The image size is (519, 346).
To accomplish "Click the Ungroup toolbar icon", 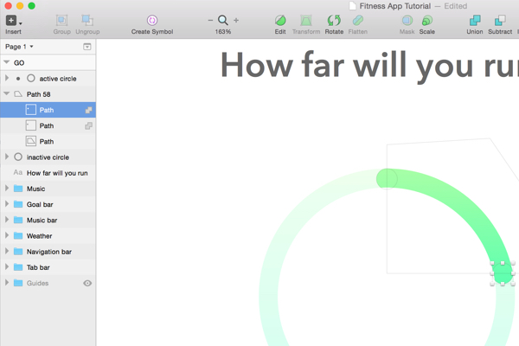I will [87, 21].
